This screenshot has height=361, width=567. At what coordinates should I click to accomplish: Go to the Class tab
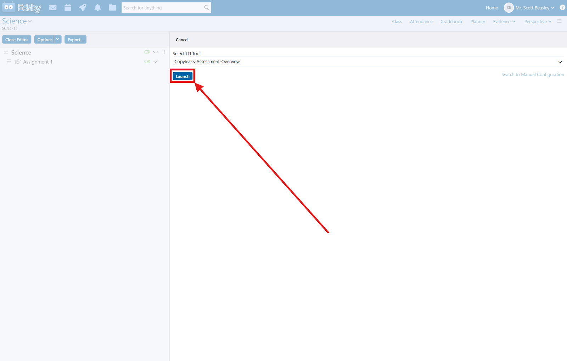(397, 22)
